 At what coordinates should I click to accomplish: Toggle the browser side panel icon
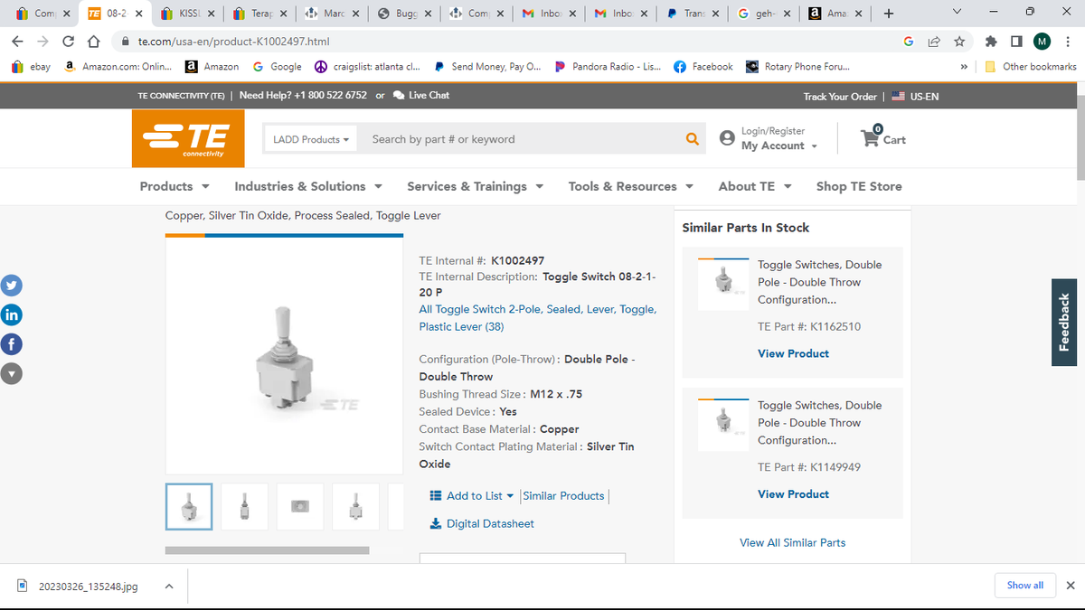pos(1017,42)
